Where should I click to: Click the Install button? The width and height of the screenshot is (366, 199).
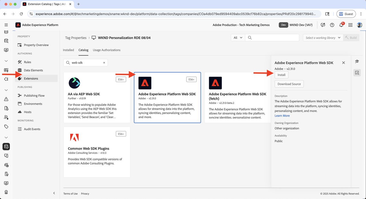[x=281, y=75]
